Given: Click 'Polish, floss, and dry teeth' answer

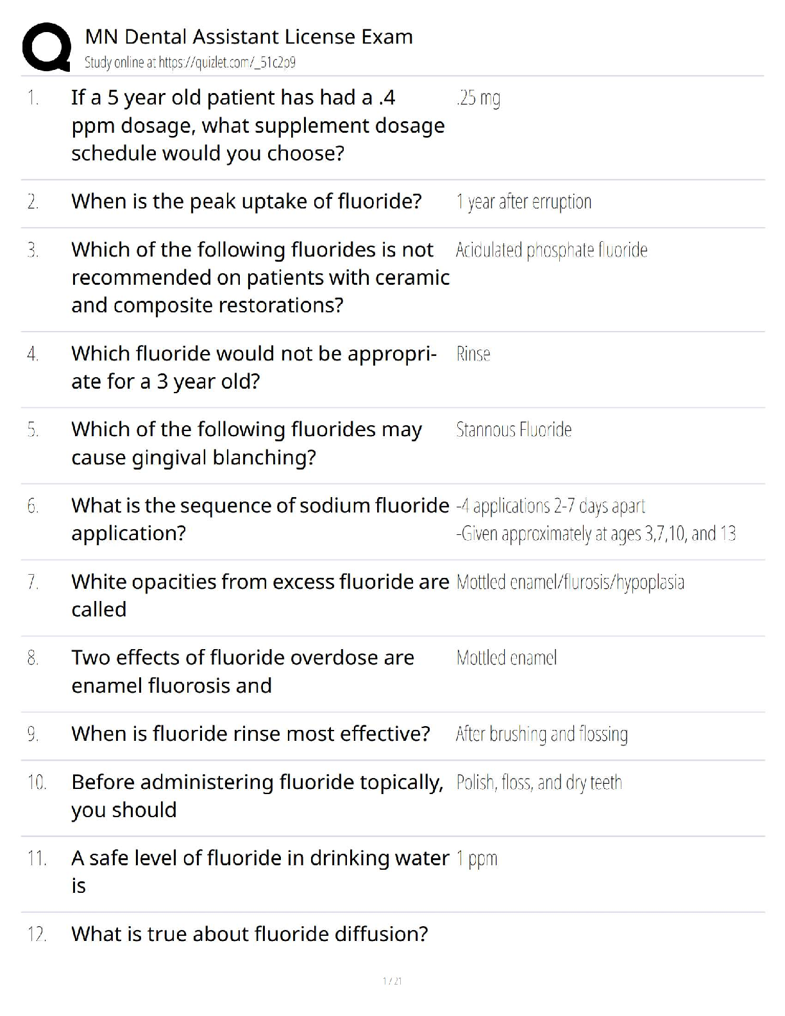Looking at the screenshot, I should pyautogui.click(x=539, y=783).
